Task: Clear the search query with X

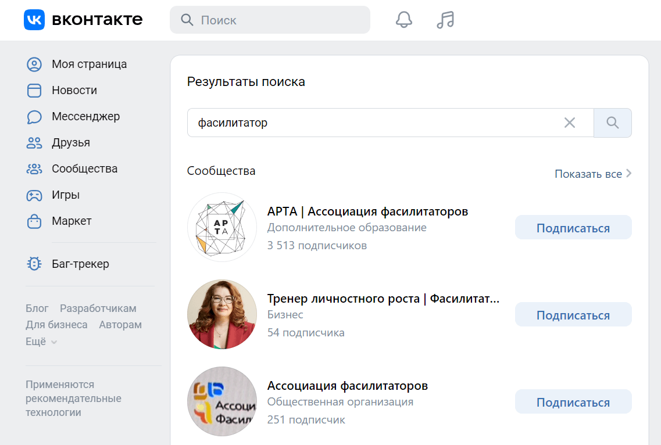Action: point(570,123)
